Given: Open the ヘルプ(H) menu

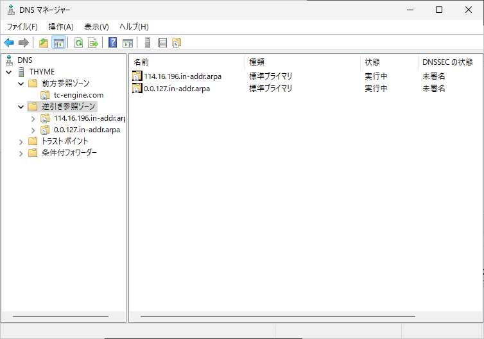Looking at the screenshot, I should pos(134,27).
